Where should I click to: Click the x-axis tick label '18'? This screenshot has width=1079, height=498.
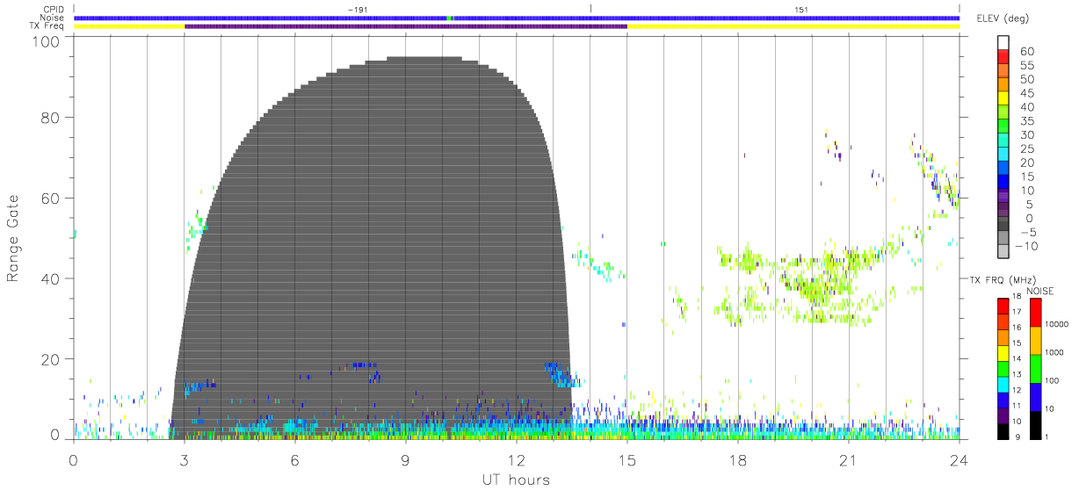click(738, 460)
